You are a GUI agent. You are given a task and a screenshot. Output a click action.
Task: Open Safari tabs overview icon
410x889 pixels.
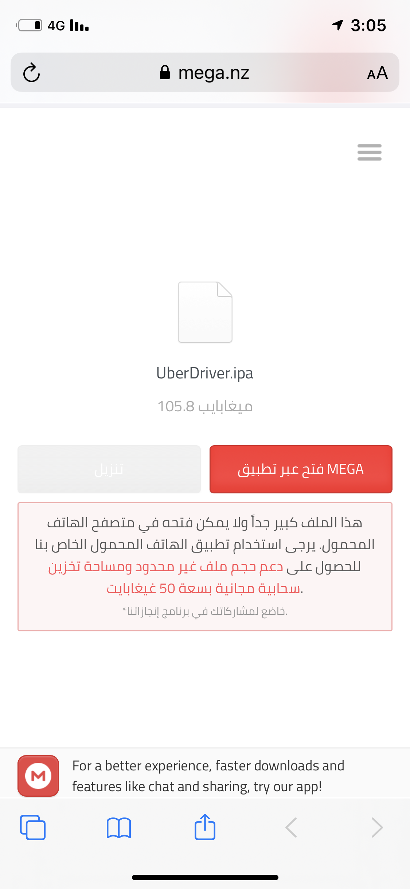pyautogui.click(x=33, y=827)
